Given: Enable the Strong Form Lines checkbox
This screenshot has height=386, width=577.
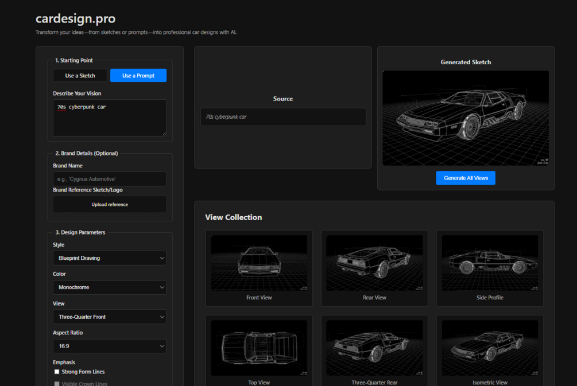Looking at the screenshot, I should [x=57, y=372].
